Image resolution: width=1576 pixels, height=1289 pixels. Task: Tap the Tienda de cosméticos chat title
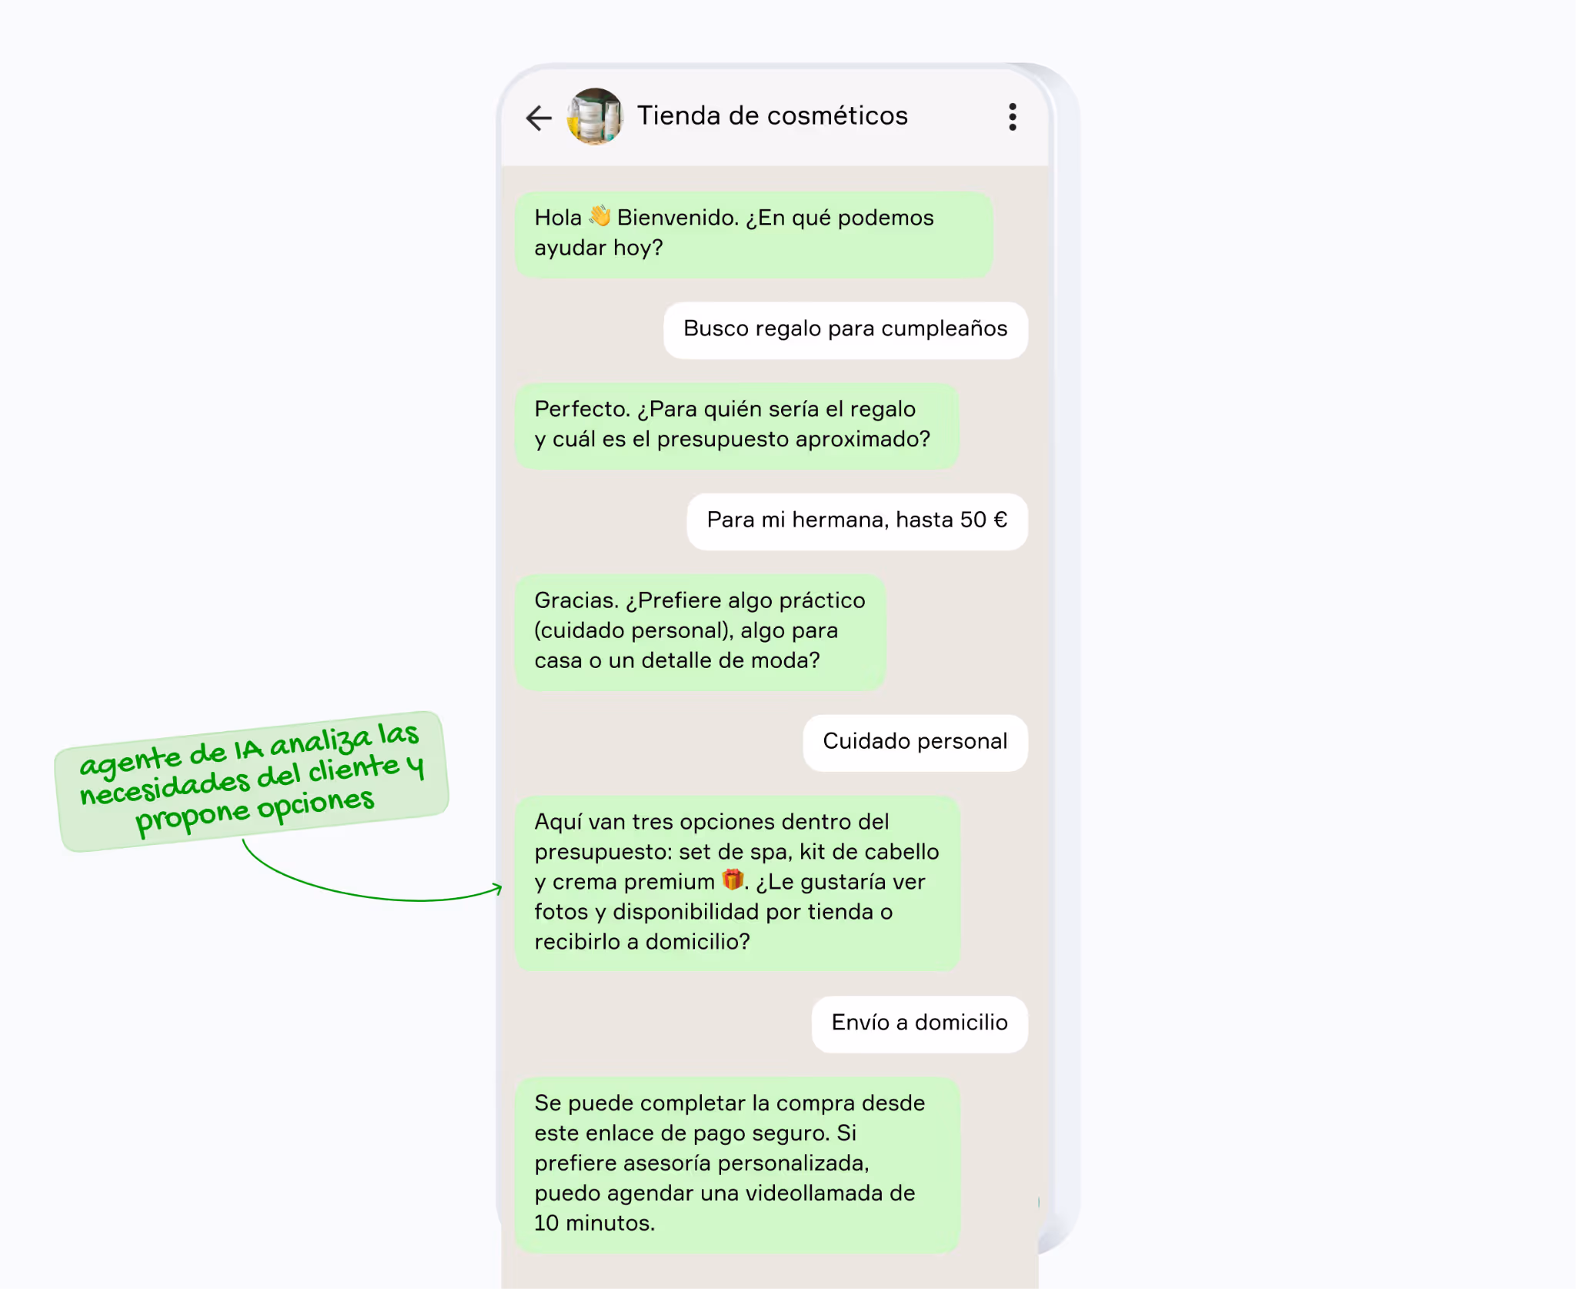point(772,115)
